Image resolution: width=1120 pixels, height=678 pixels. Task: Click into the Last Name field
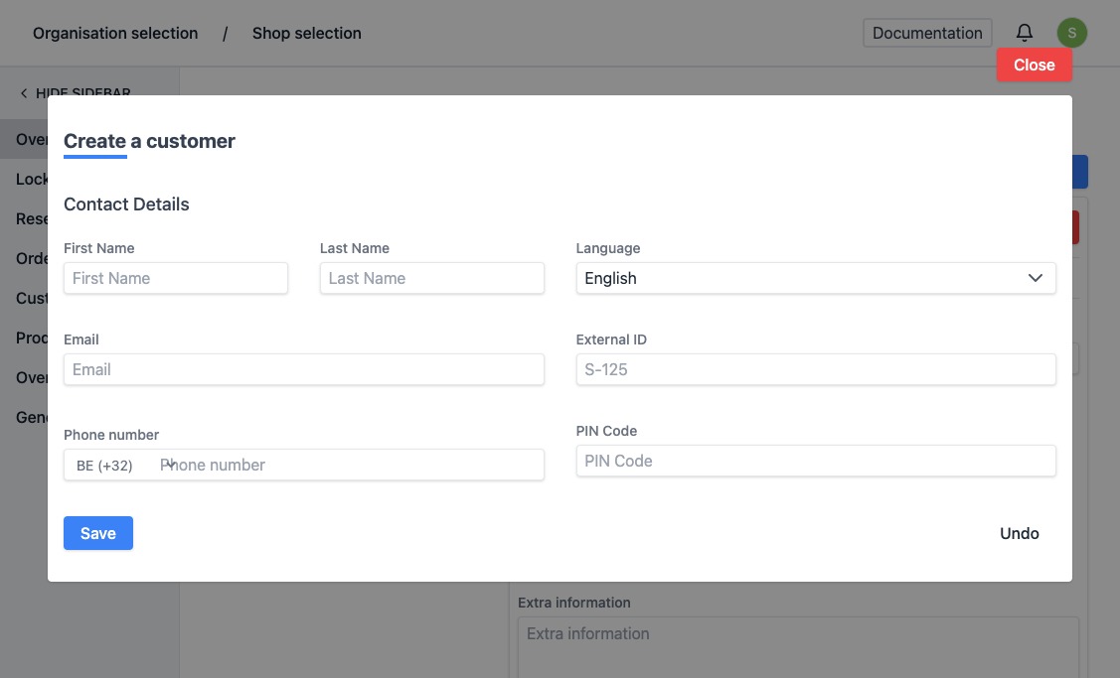(x=431, y=278)
